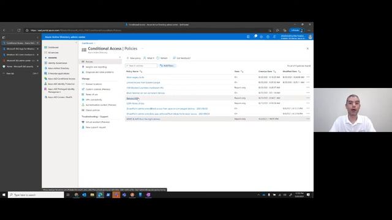This screenshot has width=392, height=220.
Task: Sort by Policy Name column
Action: click(x=134, y=71)
